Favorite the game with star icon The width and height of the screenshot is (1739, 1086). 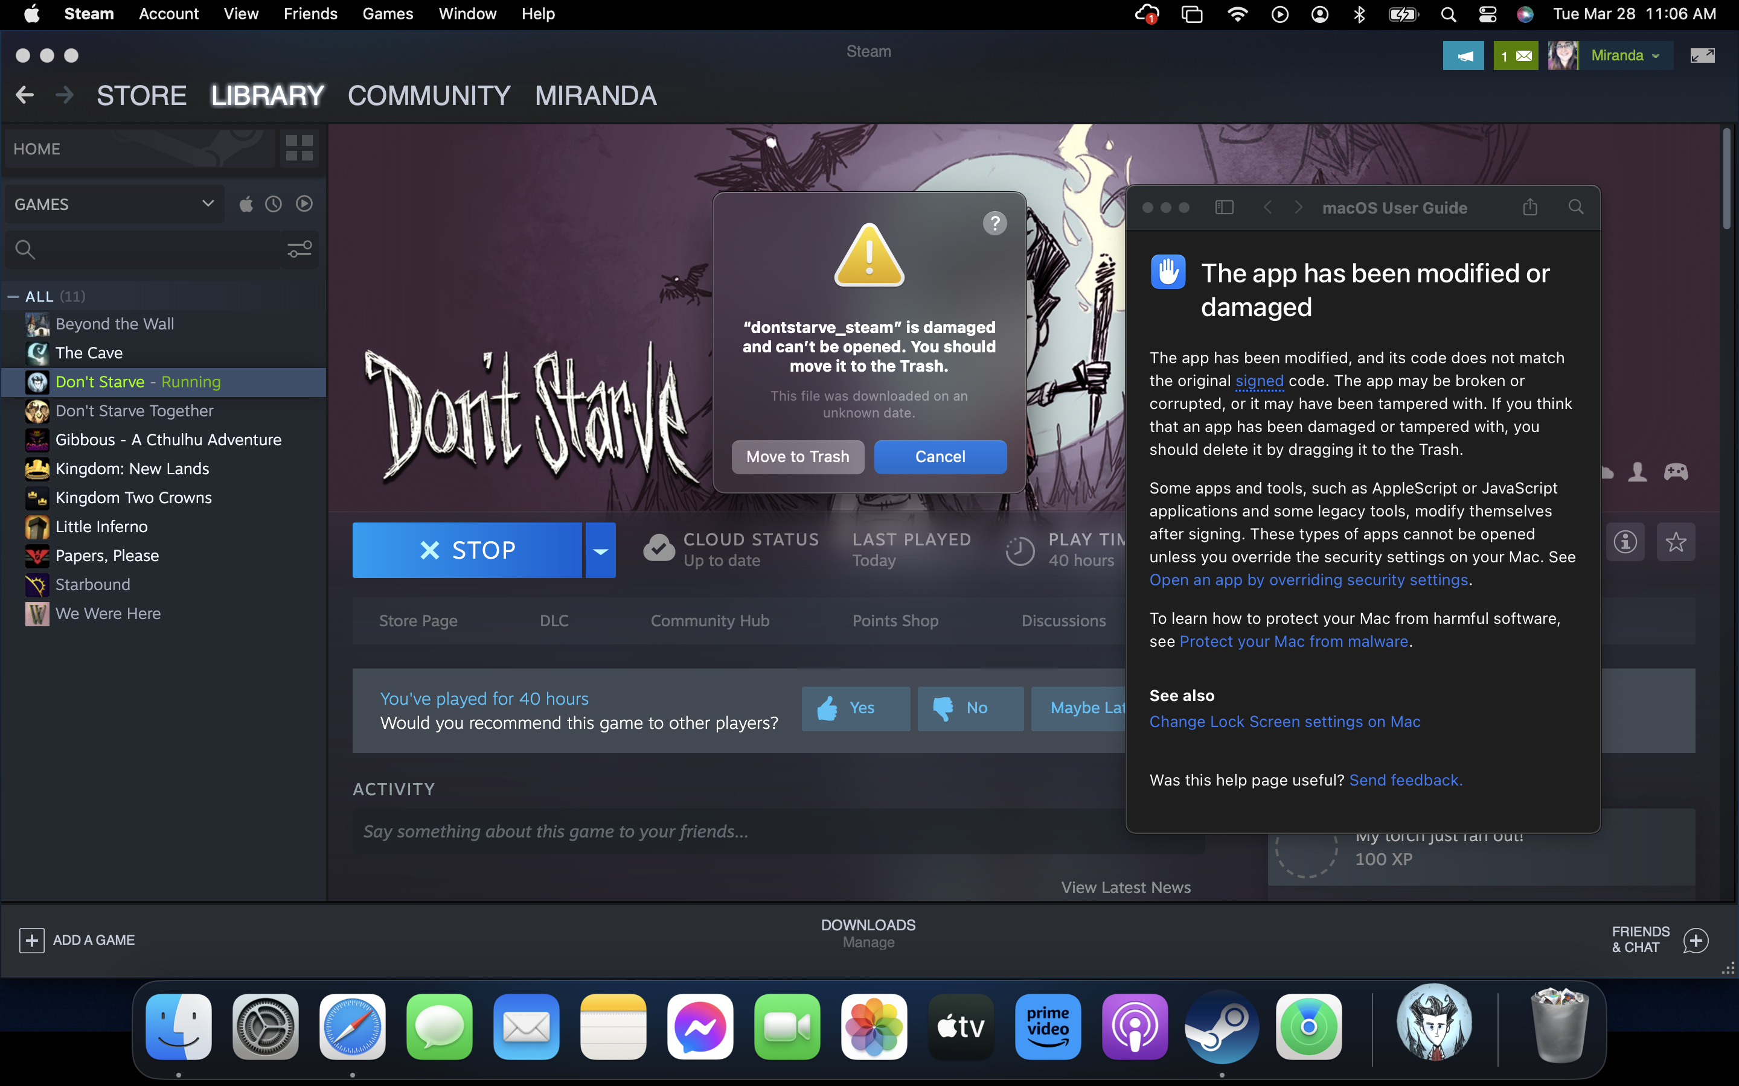[x=1676, y=542]
